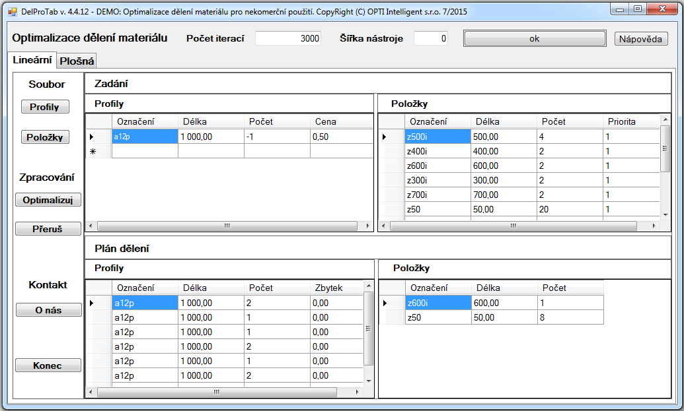
Task: Open Nápověda help
Action: click(640, 39)
